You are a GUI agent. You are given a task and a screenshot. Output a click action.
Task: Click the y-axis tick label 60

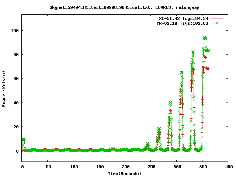pyautogui.click(x=16, y=79)
